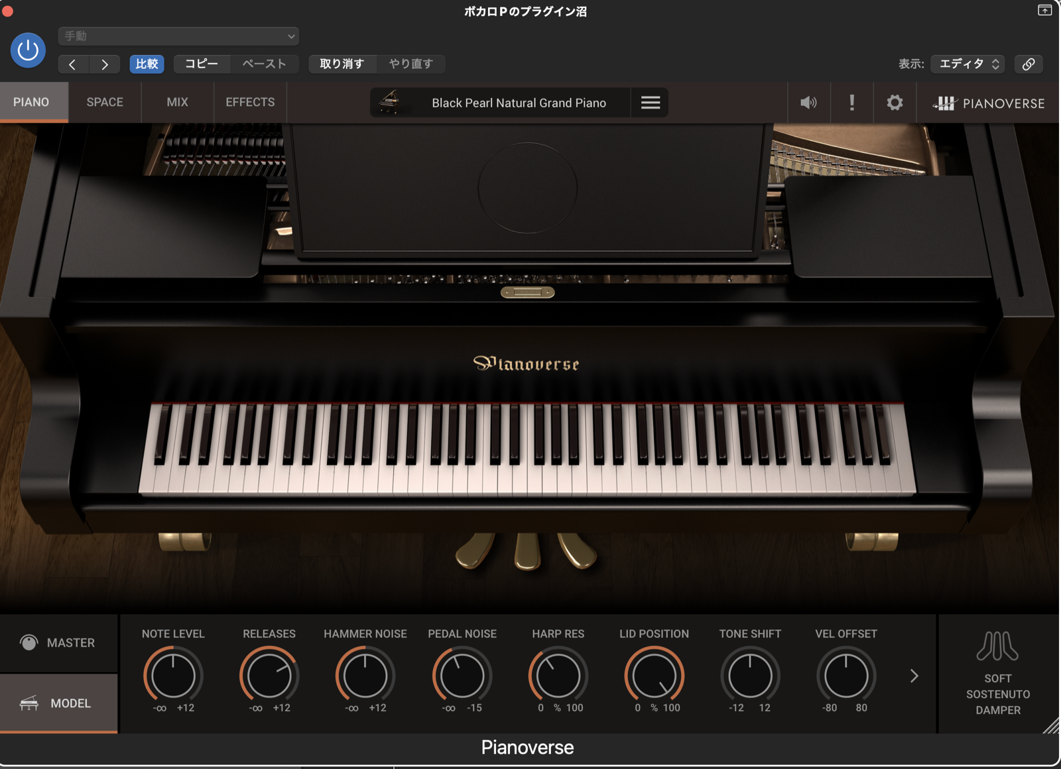Select the Black Pearl Natural Grand Piano preset name
This screenshot has height=769, width=1061.
pos(519,103)
